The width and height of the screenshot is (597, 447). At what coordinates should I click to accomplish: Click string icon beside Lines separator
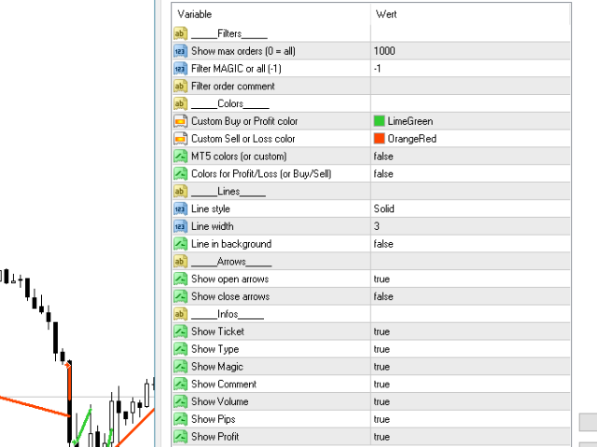pyautogui.click(x=180, y=191)
